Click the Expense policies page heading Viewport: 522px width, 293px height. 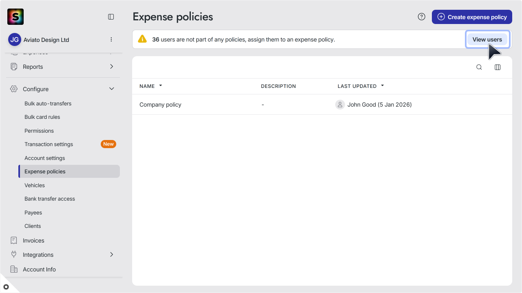(173, 17)
